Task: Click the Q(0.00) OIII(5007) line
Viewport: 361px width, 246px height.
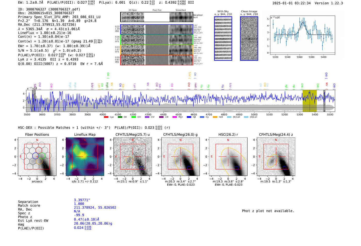Action: 60,64
